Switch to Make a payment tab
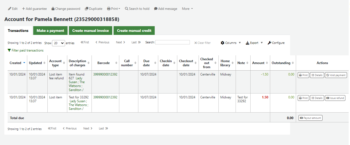Image resolution: width=350 pixels, height=145 pixels. click(x=50, y=31)
